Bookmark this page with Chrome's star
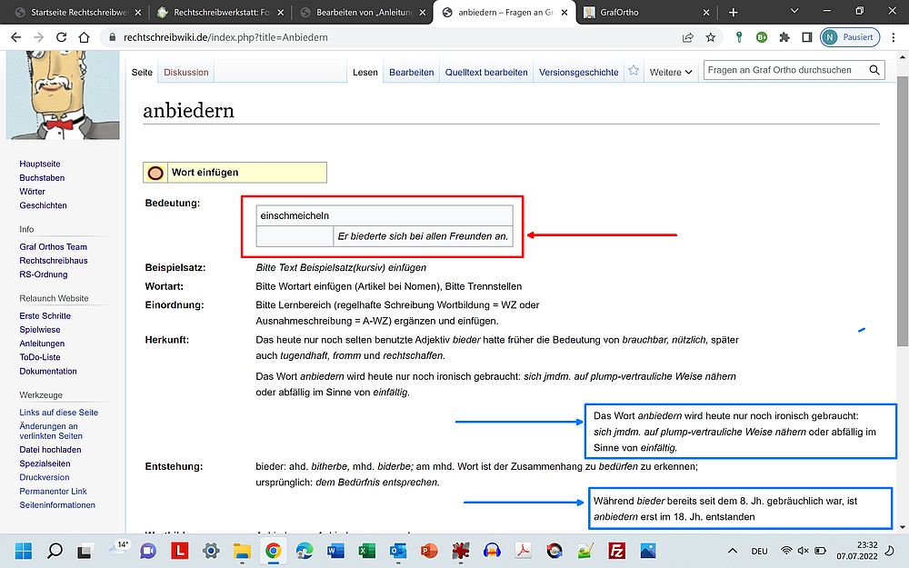This screenshot has height=568, width=909. [x=711, y=37]
